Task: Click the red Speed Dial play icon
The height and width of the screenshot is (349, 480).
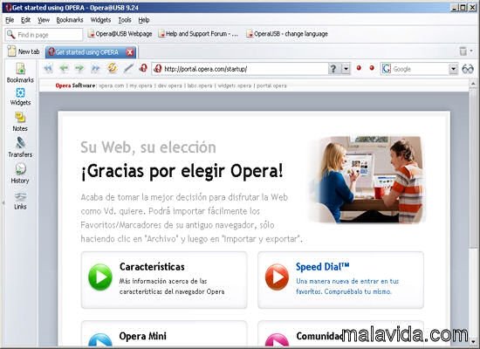Action: pyautogui.click(x=277, y=277)
